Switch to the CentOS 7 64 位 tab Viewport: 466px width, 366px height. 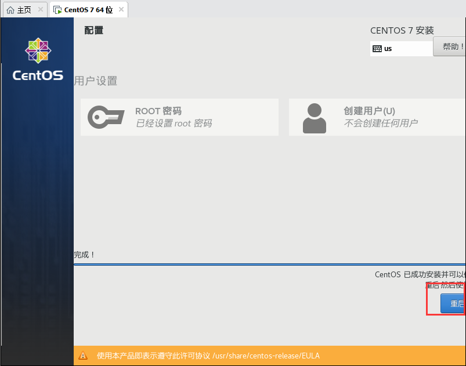point(88,10)
